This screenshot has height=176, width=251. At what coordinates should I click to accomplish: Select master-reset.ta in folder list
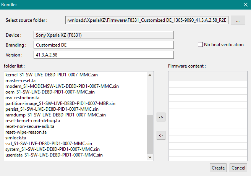(20, 81)
